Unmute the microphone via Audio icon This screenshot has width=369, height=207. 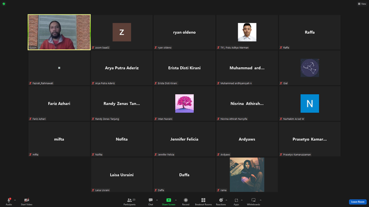point(9,200)
